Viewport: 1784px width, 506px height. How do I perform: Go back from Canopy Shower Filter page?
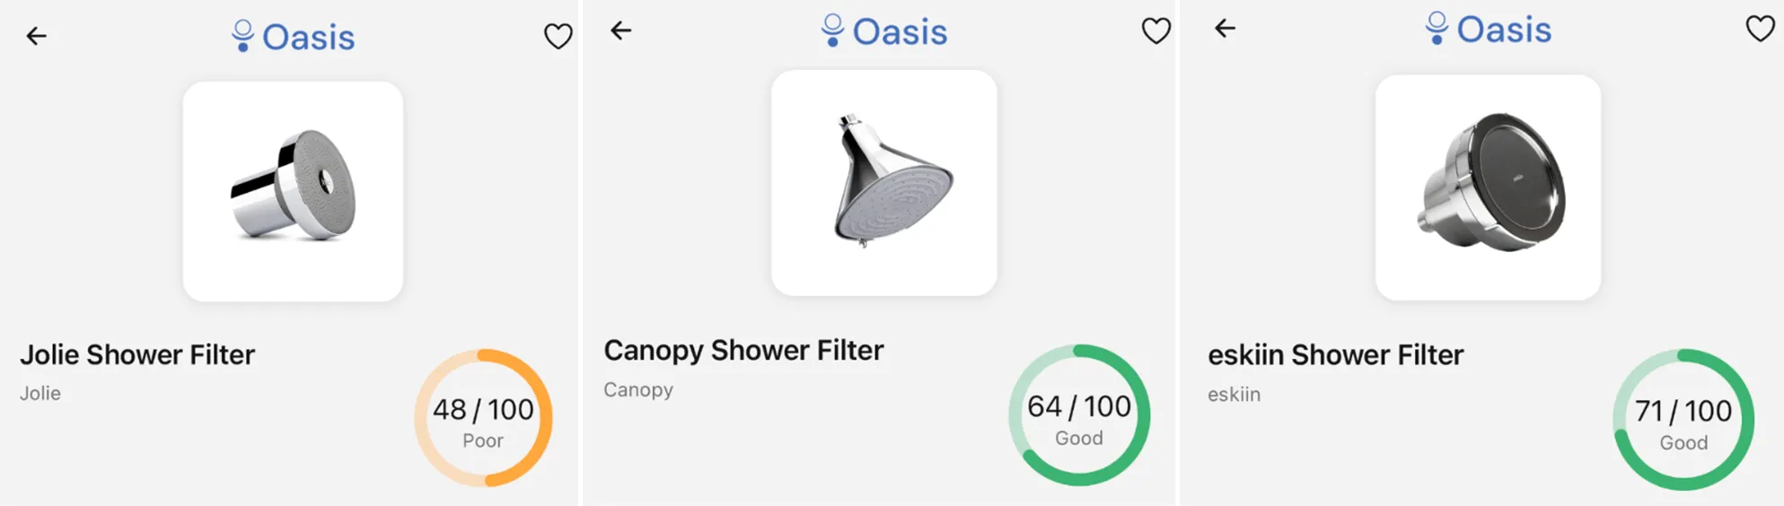[621, 31]
